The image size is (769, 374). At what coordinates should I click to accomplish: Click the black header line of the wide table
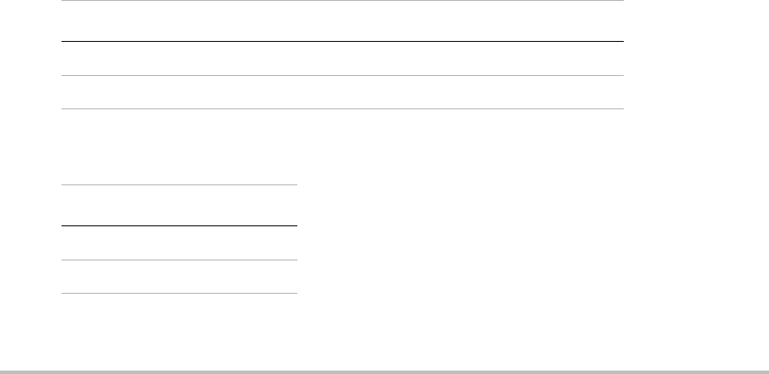pos(343,42)
